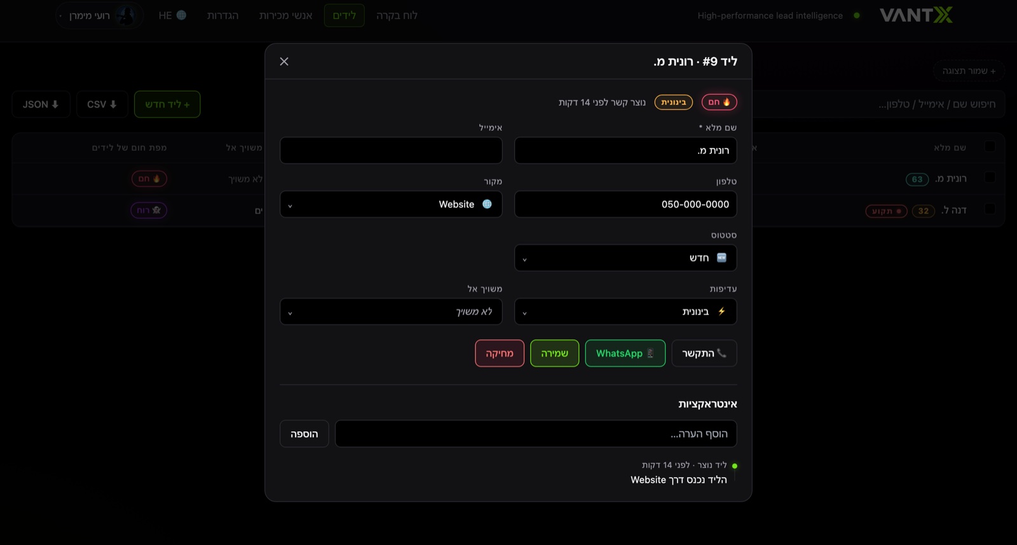Delete the lead with מחיקה
Viewport: 1017px width, 545px height.
click(500, 354)
